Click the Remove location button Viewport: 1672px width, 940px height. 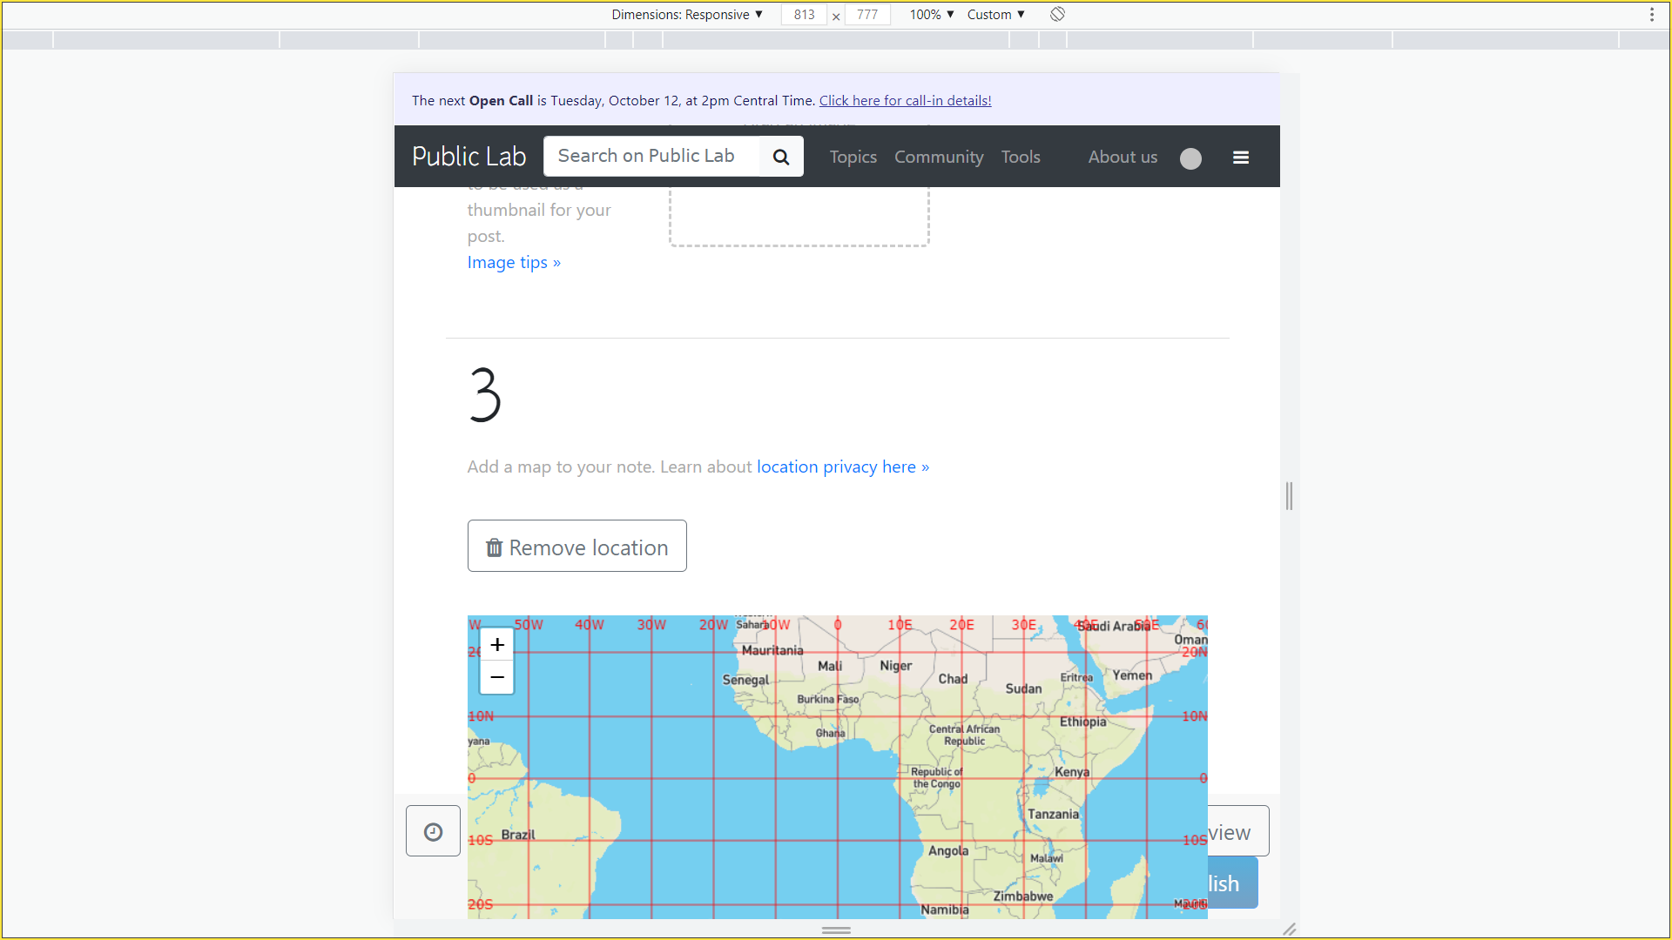coord(576,545)
